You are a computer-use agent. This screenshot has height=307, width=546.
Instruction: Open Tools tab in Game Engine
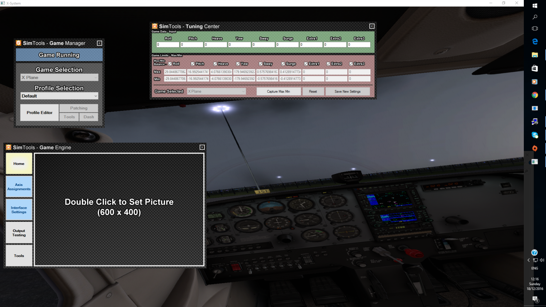pyautogui.click(x=19, y=255)
